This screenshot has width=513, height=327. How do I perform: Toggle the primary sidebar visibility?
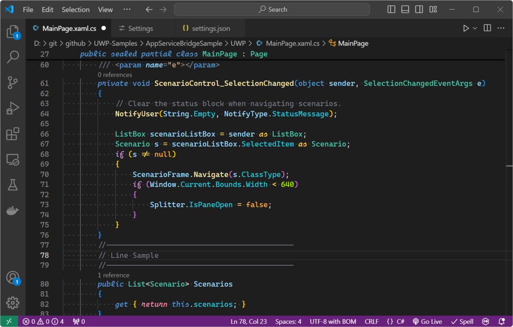pyautogui.click(x=391, y=9)
